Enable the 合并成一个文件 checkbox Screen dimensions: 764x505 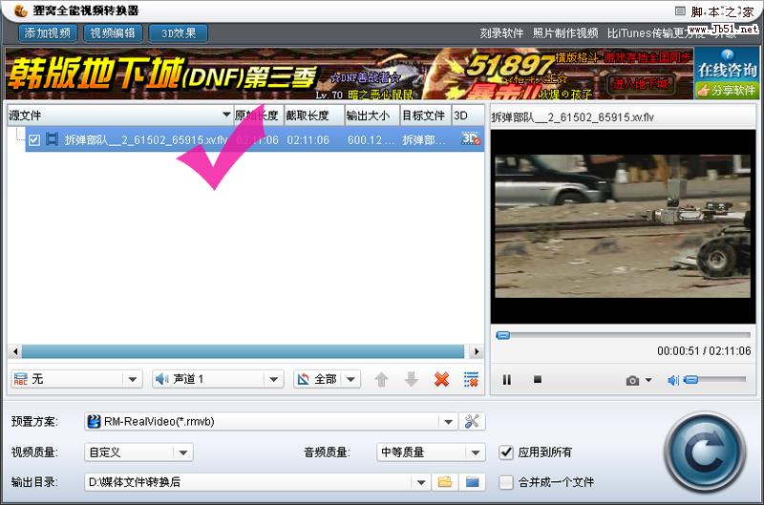point(506,483)
